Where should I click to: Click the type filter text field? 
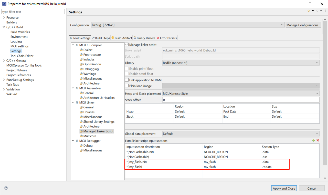pos(33,12)
